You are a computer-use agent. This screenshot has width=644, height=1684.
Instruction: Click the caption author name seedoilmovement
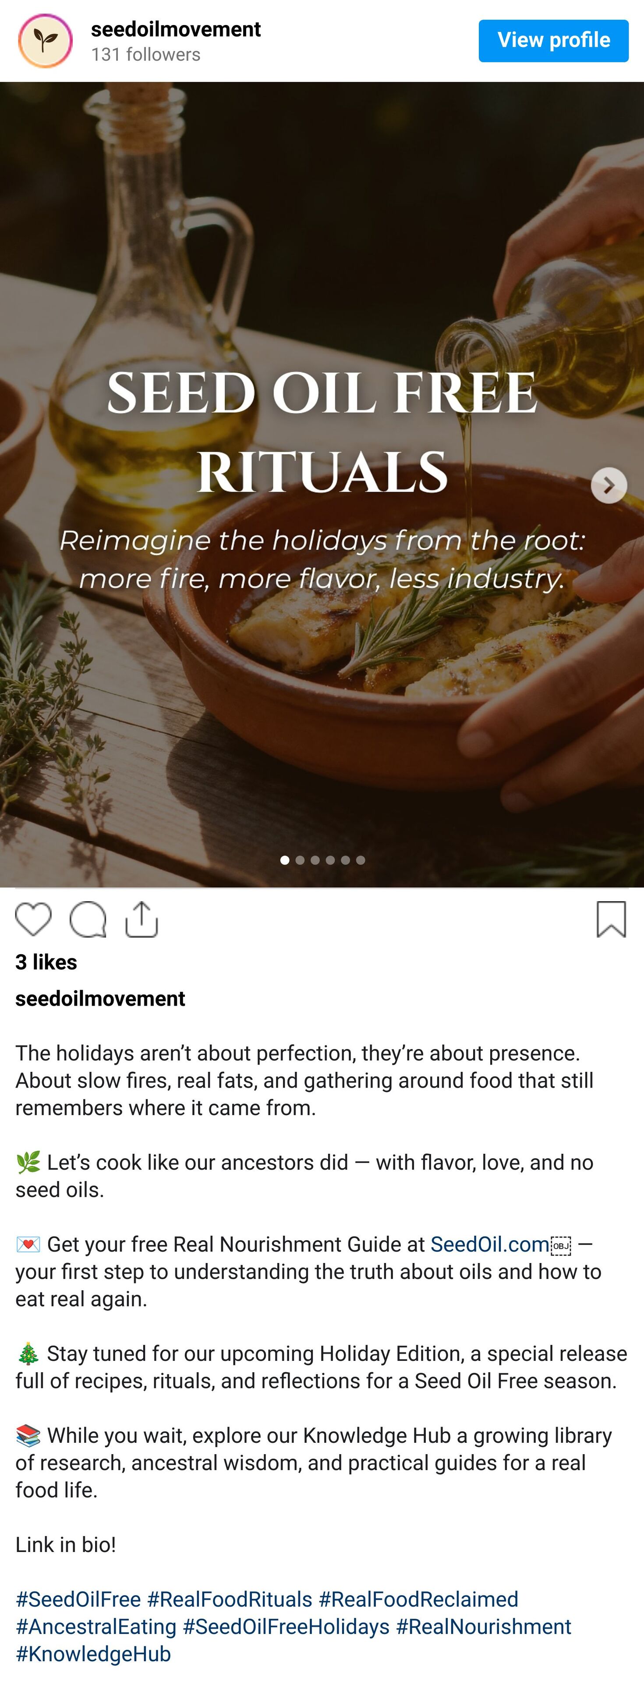[100, 998]
